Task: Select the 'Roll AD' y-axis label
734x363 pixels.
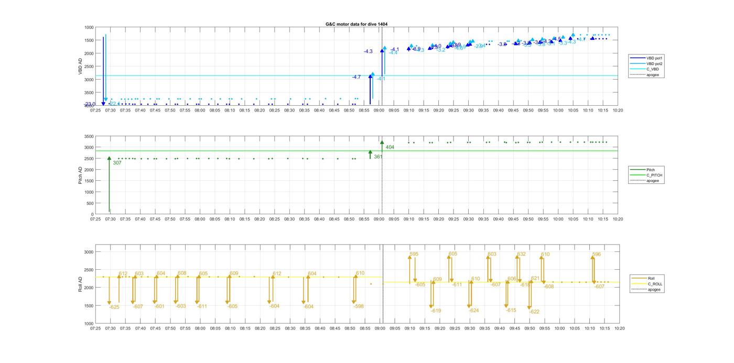Action: 80,283
